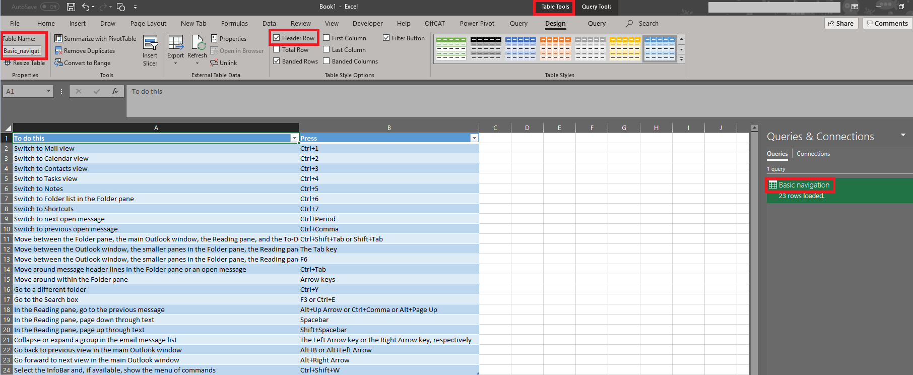Click the Touch/Mouse Mode icon
This screenshot has height=375, width=913.
pos(121,7)
